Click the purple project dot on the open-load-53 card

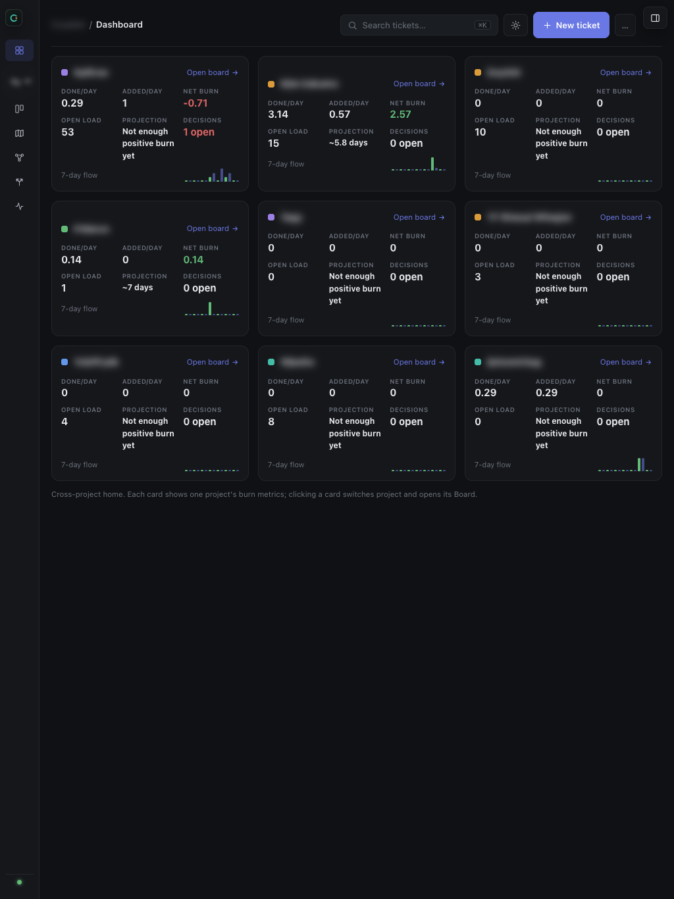[x=65, y=72]
